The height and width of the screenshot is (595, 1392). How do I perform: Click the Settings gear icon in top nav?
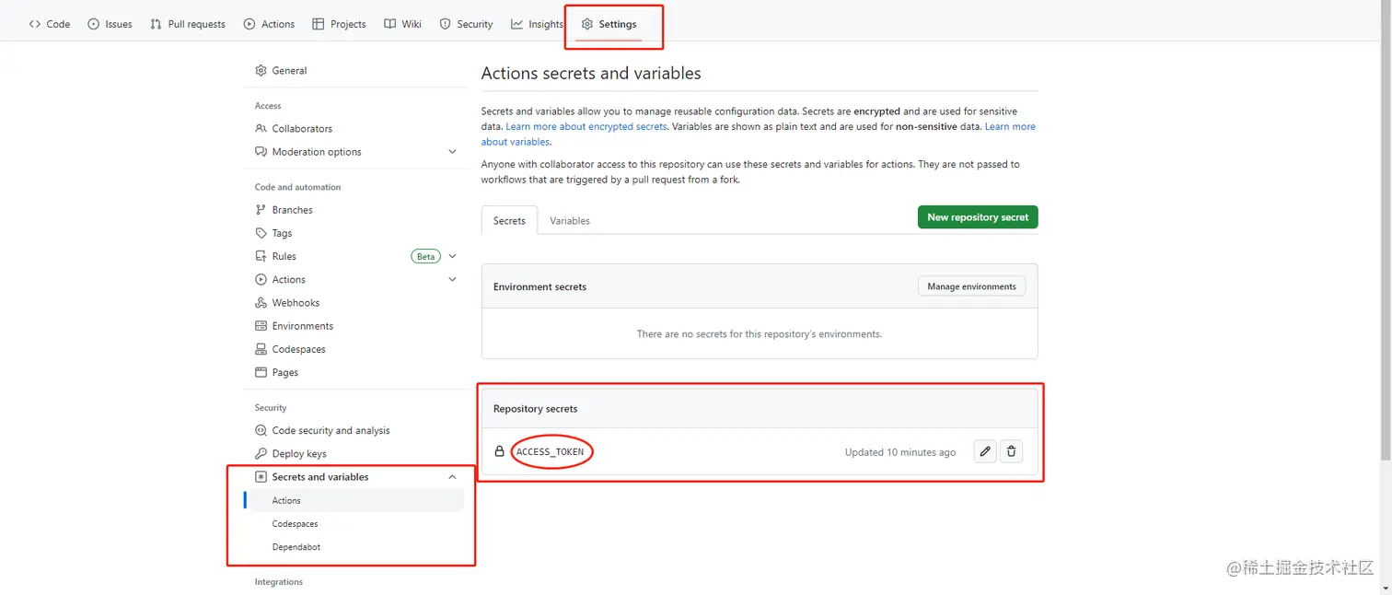pos(587,24)
